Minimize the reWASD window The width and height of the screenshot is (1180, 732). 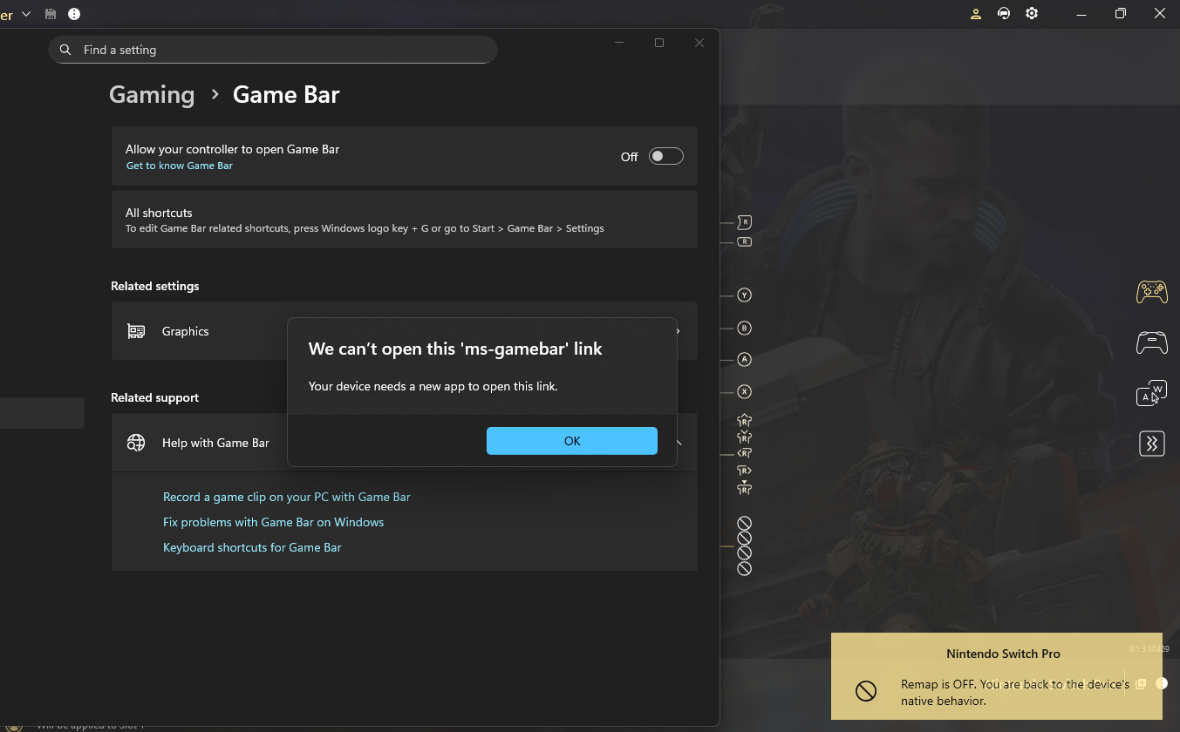click(1081, 14)
